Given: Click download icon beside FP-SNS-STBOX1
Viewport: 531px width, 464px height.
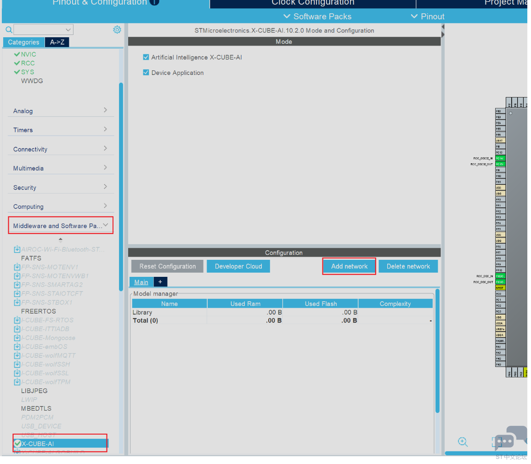Looking at the screenshot, I should click(x=17, y=302).
